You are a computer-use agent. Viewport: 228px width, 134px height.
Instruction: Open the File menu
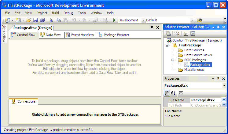pos(7,13)
